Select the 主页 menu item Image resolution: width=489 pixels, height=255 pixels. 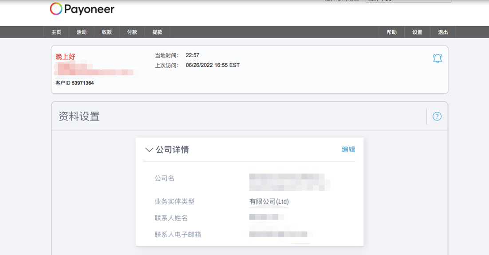tap(56, 31)
